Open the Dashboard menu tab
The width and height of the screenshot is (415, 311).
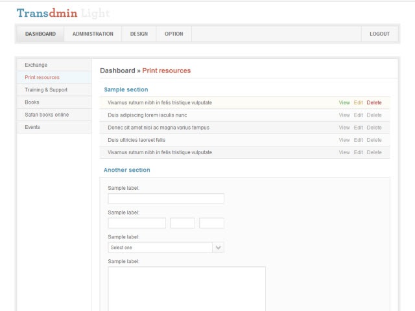click(40, 34)
